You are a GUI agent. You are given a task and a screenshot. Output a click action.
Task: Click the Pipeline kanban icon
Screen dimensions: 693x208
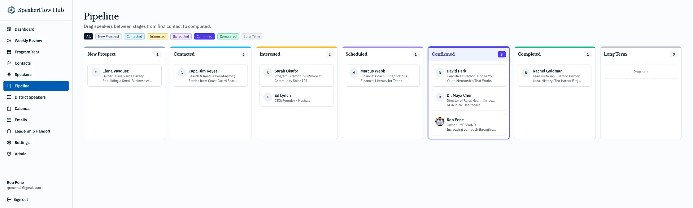9,86
